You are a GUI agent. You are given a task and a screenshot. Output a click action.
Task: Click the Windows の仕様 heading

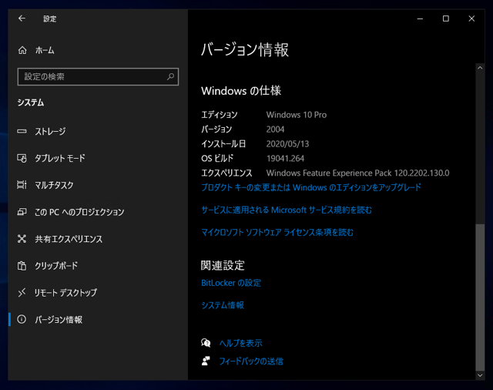241,91
